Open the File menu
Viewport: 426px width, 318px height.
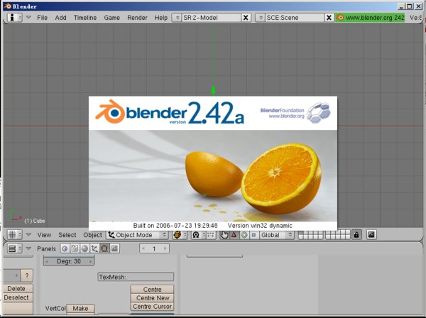pos(42,18)
